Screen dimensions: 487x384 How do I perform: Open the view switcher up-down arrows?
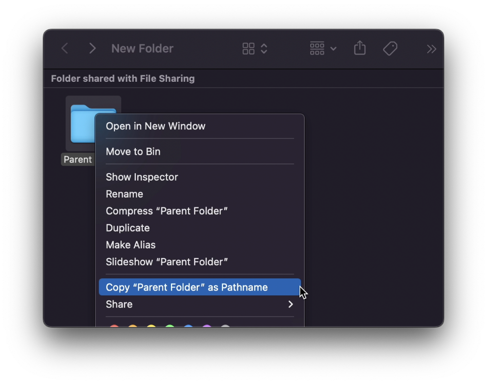click(264, 49)
